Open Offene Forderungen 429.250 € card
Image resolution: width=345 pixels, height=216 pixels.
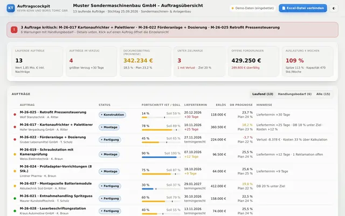(253, 62)
